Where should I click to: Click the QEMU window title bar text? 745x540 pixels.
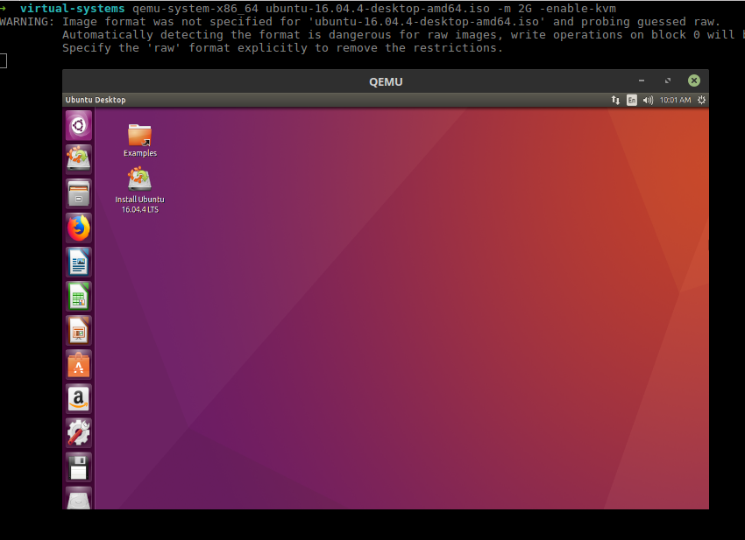pos(386,82)
